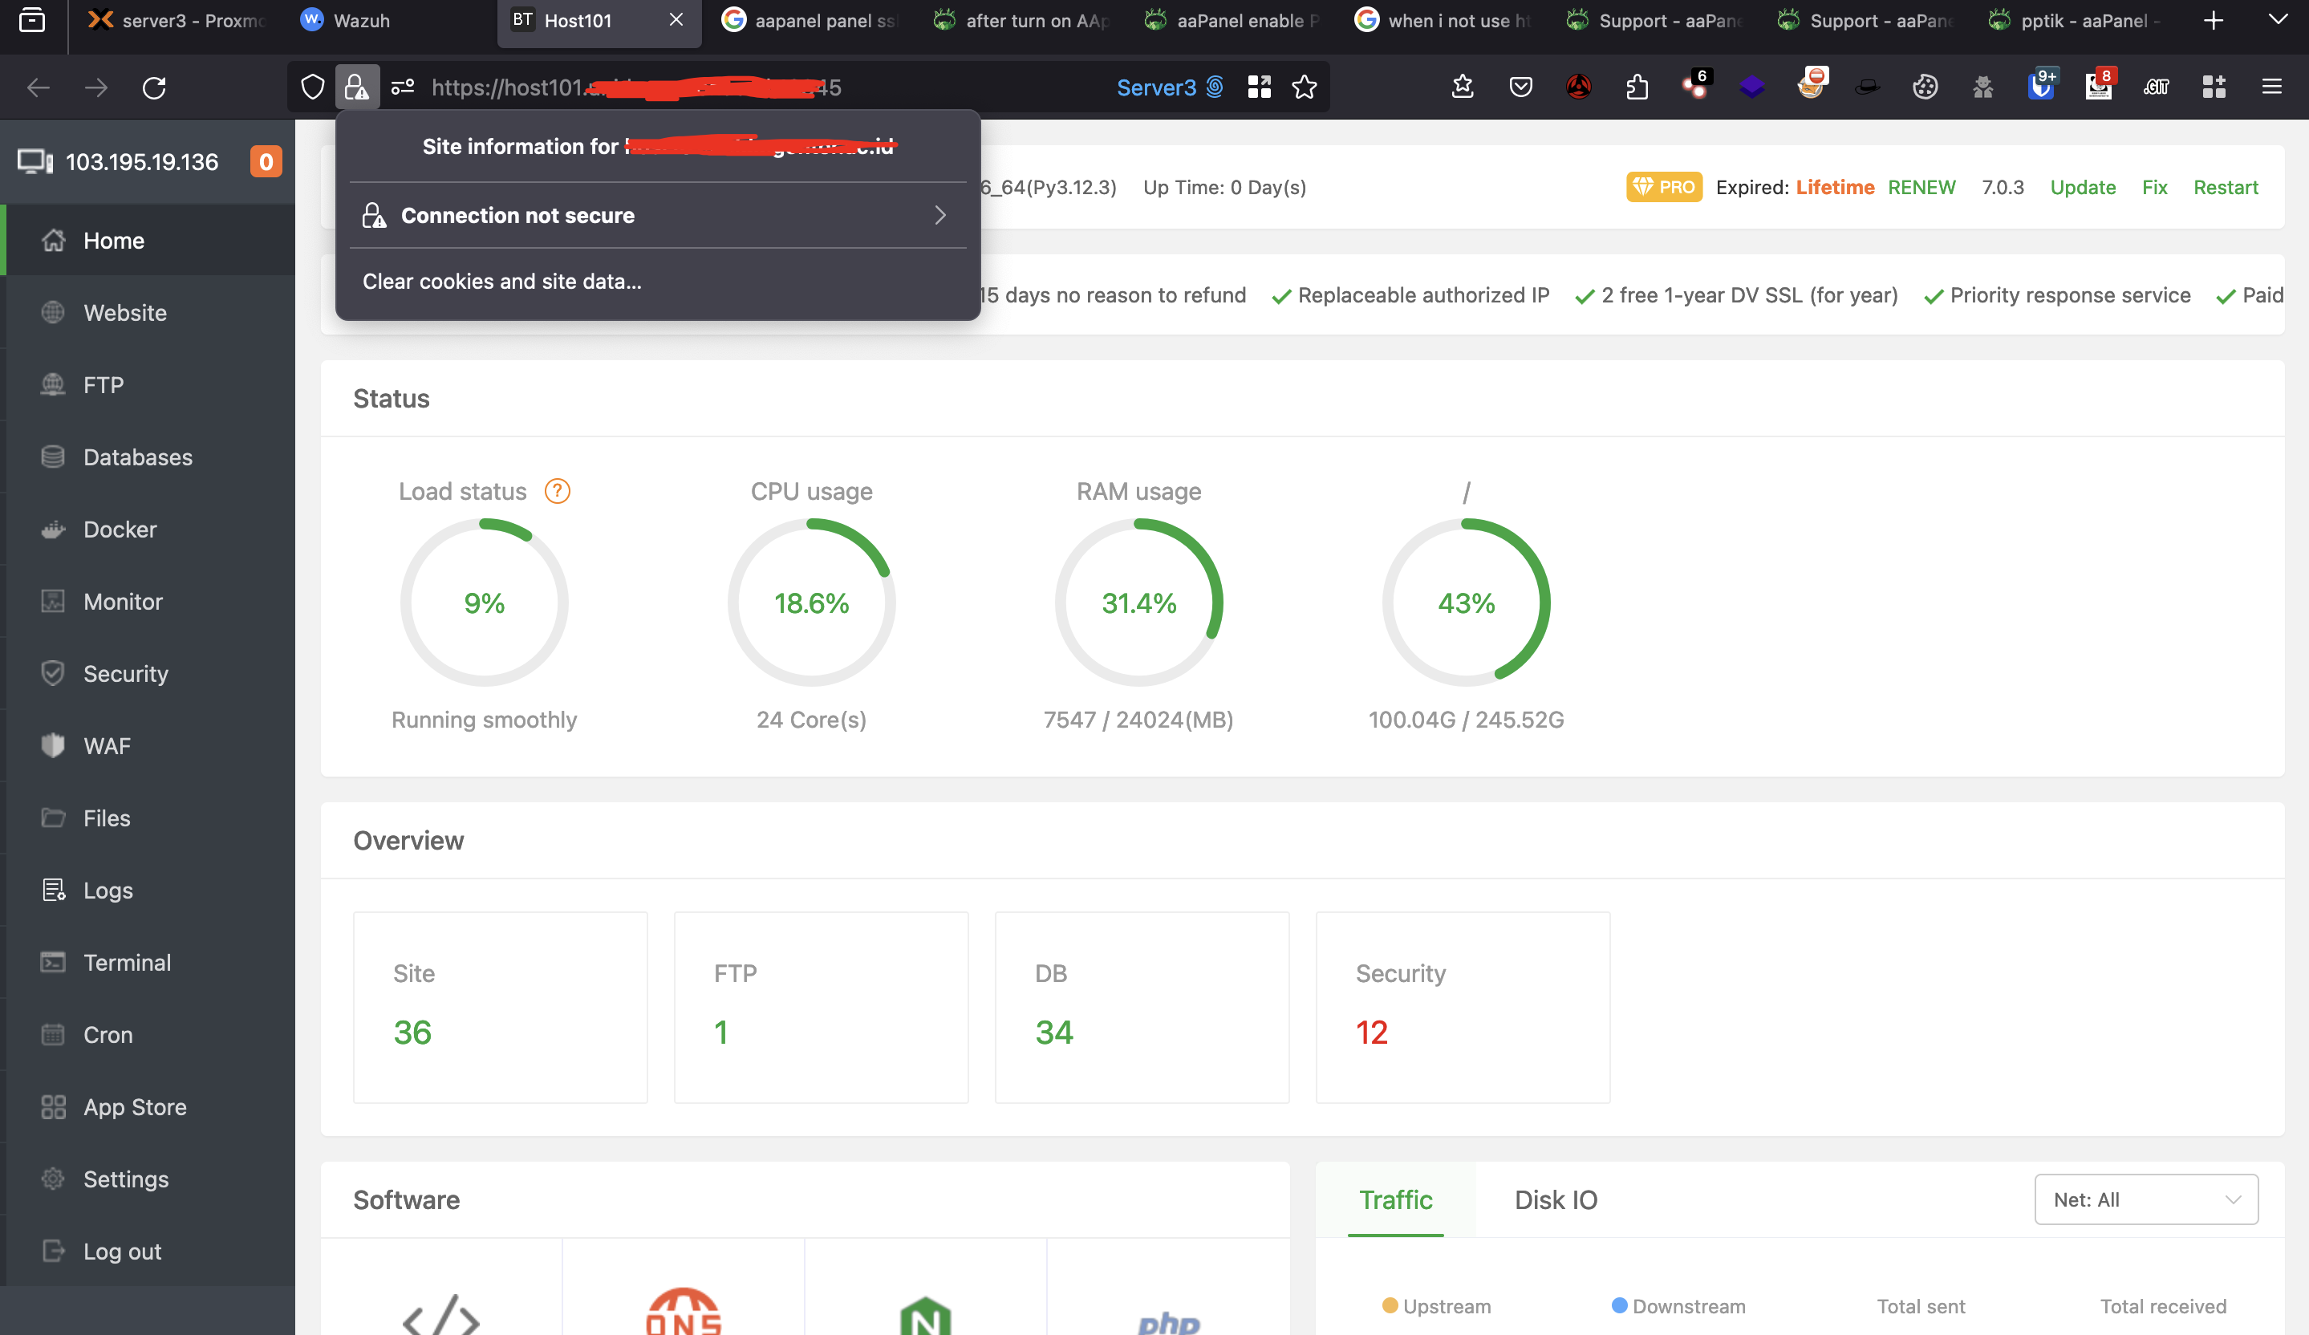Switch to the Disk IO tab
2309x1335 pixels.
(x=1555, y=1199)
